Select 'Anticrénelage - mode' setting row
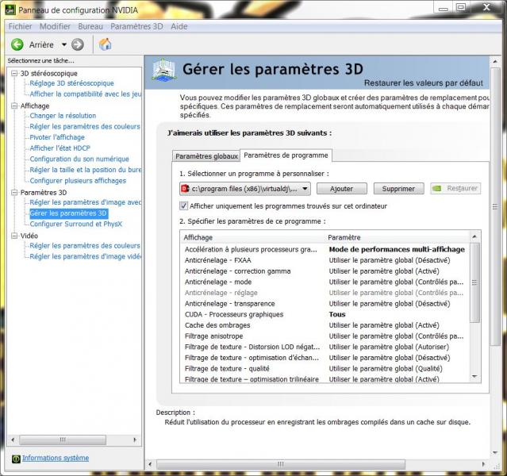The width and height of the screenshot is (507, 476). tap(325, 282)
